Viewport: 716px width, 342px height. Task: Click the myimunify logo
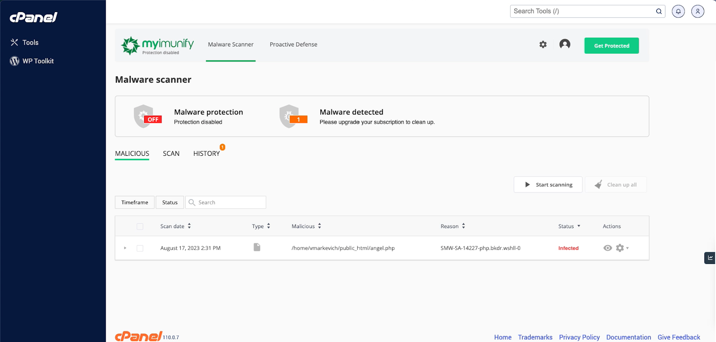point(157,46)
